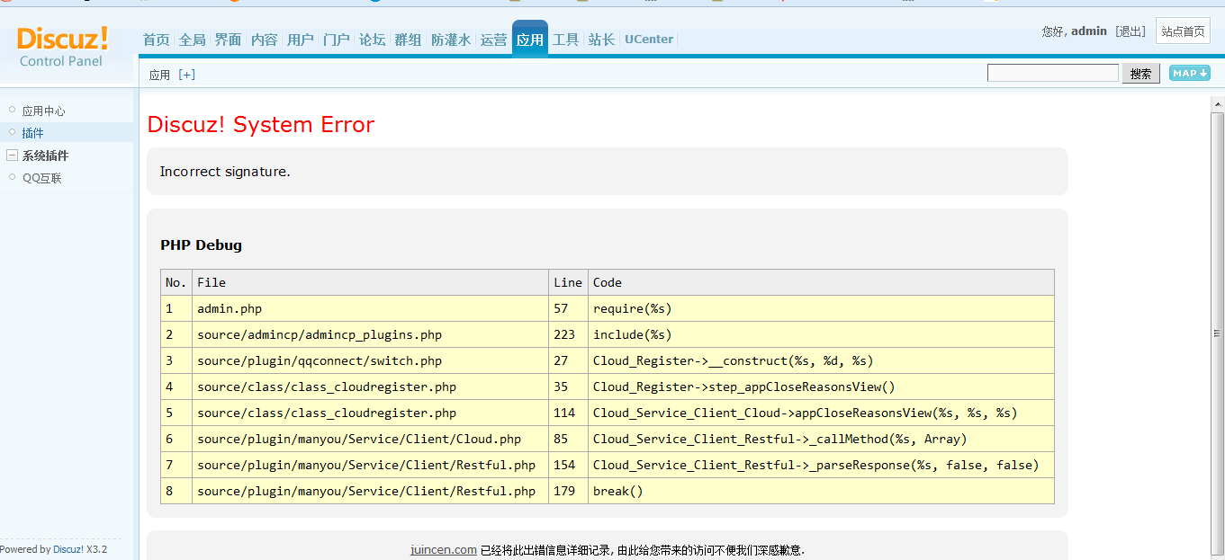Open the 站长 menu tab
Viewport: 1225px width, 560px height.
601,40
